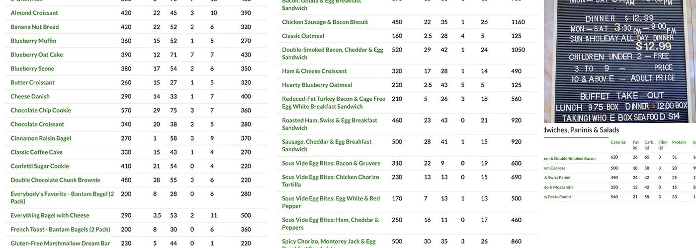Select the Blueberry Muffin menu item

(33, 41)
